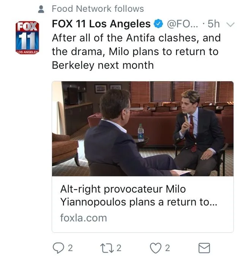The width and height of the screenshot is (243, 256).
Task: Open the interview preview image
Action: 142,128
